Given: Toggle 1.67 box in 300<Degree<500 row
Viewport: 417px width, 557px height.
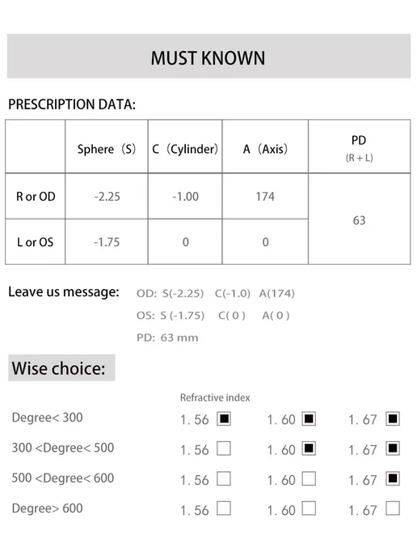Looking at the screenshot, I should 393,449.
